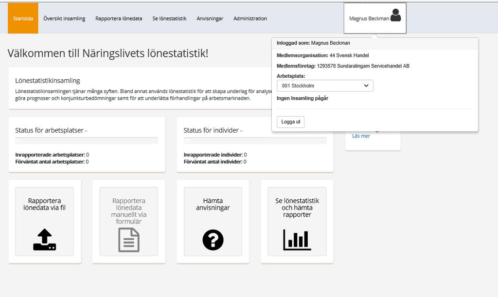498x297 pixels.
Task: Click the Lönestatistikinsamling section heading
Action: pos(48,81)
